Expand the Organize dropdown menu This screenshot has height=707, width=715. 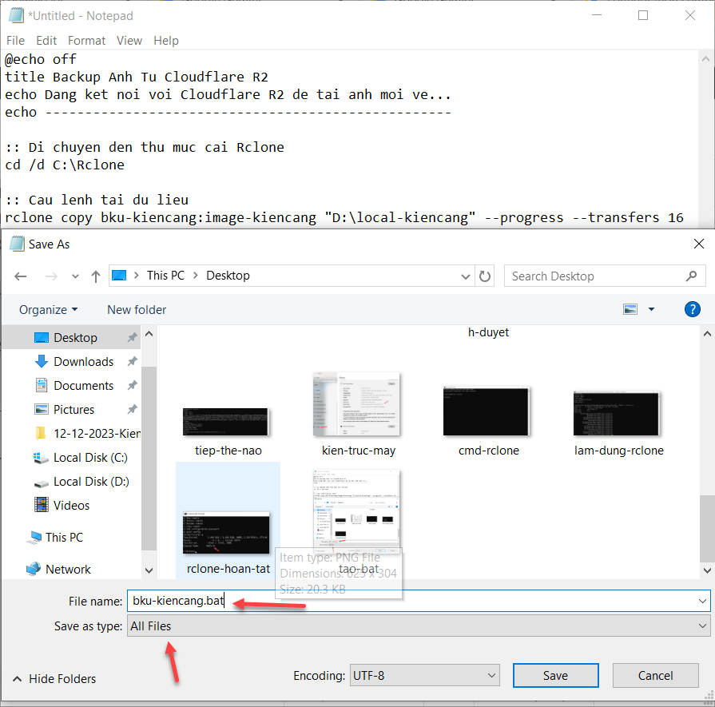pyautogui.click(x=49, y=310)
